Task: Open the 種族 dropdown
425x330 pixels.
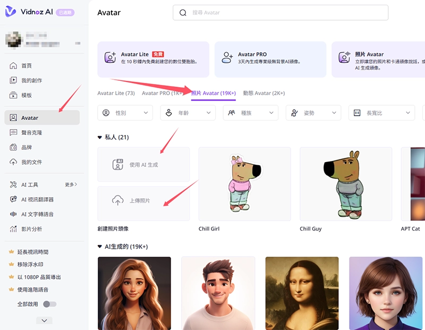Action: (250, 113)
